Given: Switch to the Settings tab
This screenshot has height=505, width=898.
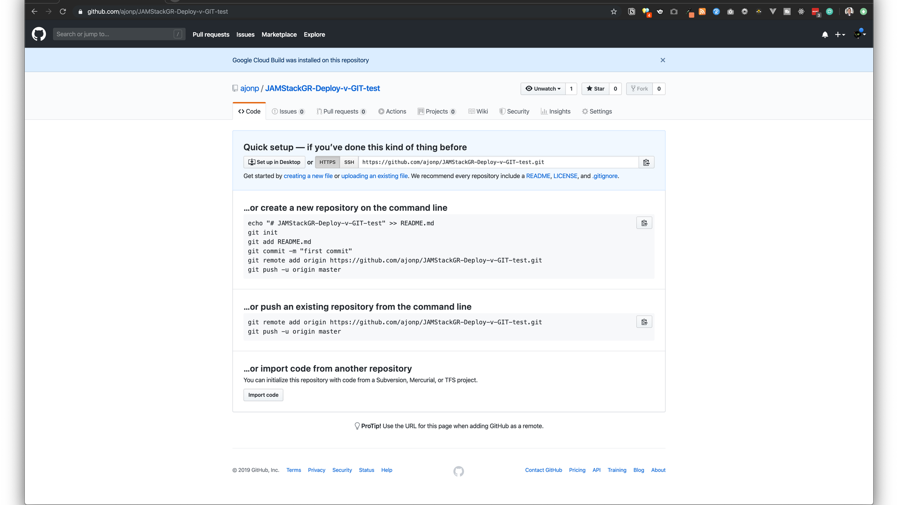Looking at the screenshot, I should pos(597,112).
